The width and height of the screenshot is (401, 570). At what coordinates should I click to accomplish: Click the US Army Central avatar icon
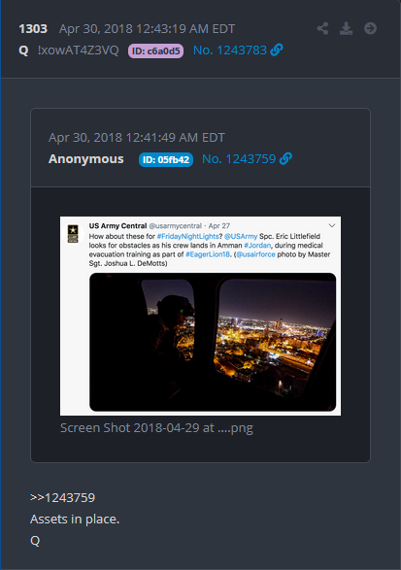[73, 233]
